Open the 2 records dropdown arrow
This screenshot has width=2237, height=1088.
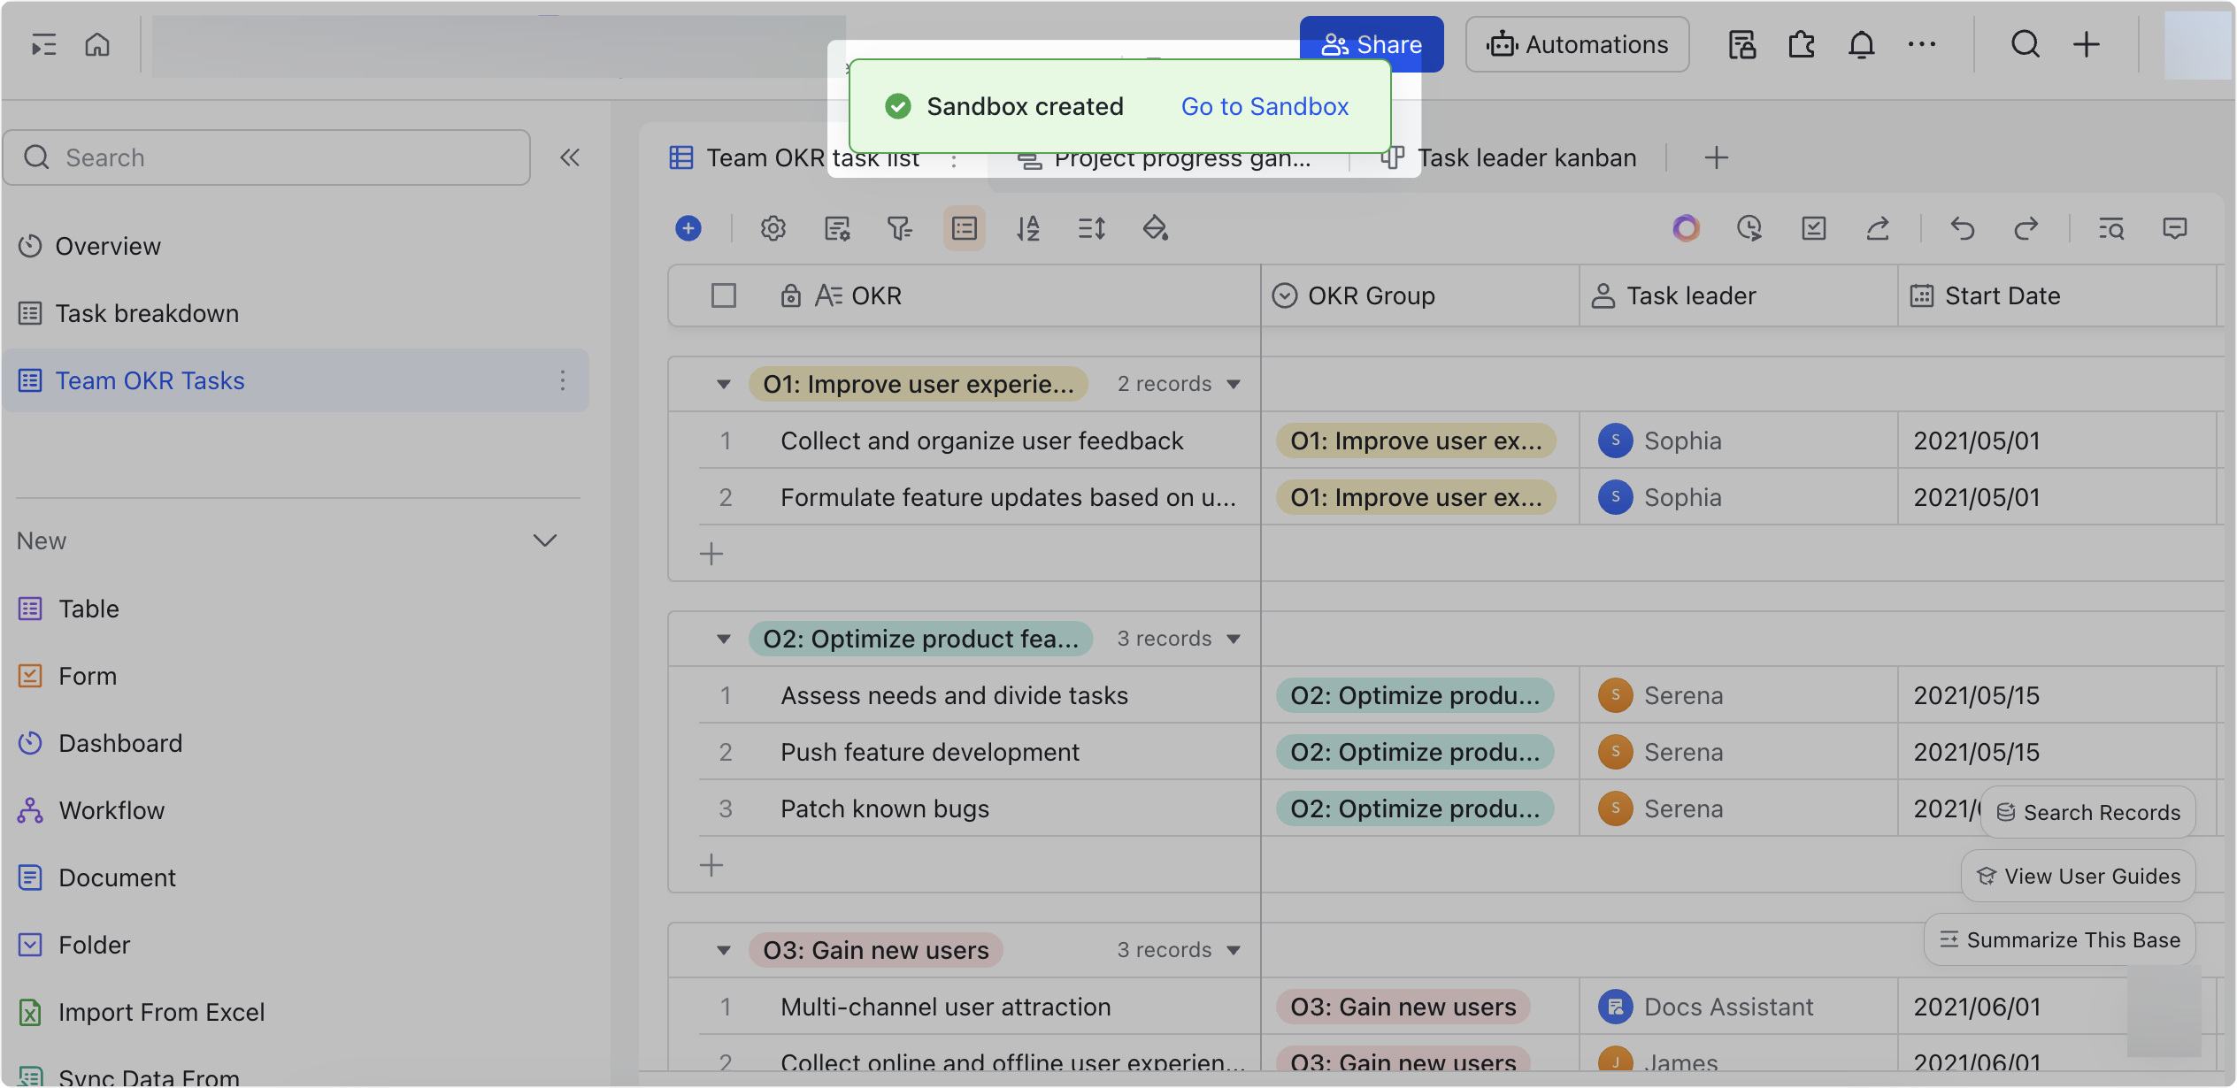pyautogui.click(x=1234, y=384)
